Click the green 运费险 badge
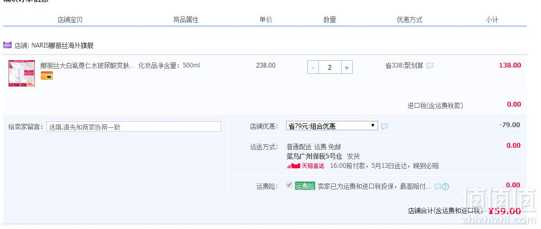The image size is (541, 229). [x=305, y=186]
